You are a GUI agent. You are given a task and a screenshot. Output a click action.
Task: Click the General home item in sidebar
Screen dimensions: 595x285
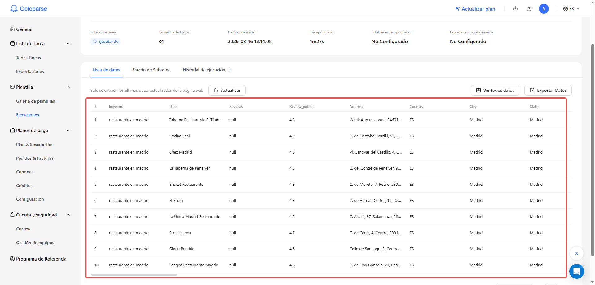(x=24, y=29)
